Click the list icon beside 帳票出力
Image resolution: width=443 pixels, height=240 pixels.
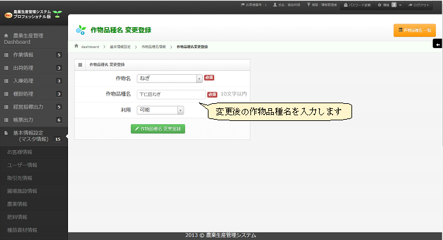6,120
